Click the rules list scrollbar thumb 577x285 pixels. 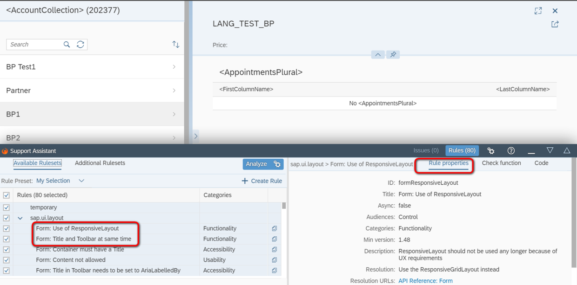coord(284,206)
